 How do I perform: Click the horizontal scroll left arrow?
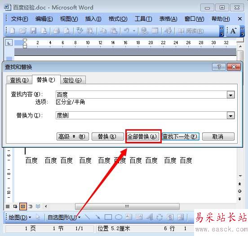[x=46, y=206]
